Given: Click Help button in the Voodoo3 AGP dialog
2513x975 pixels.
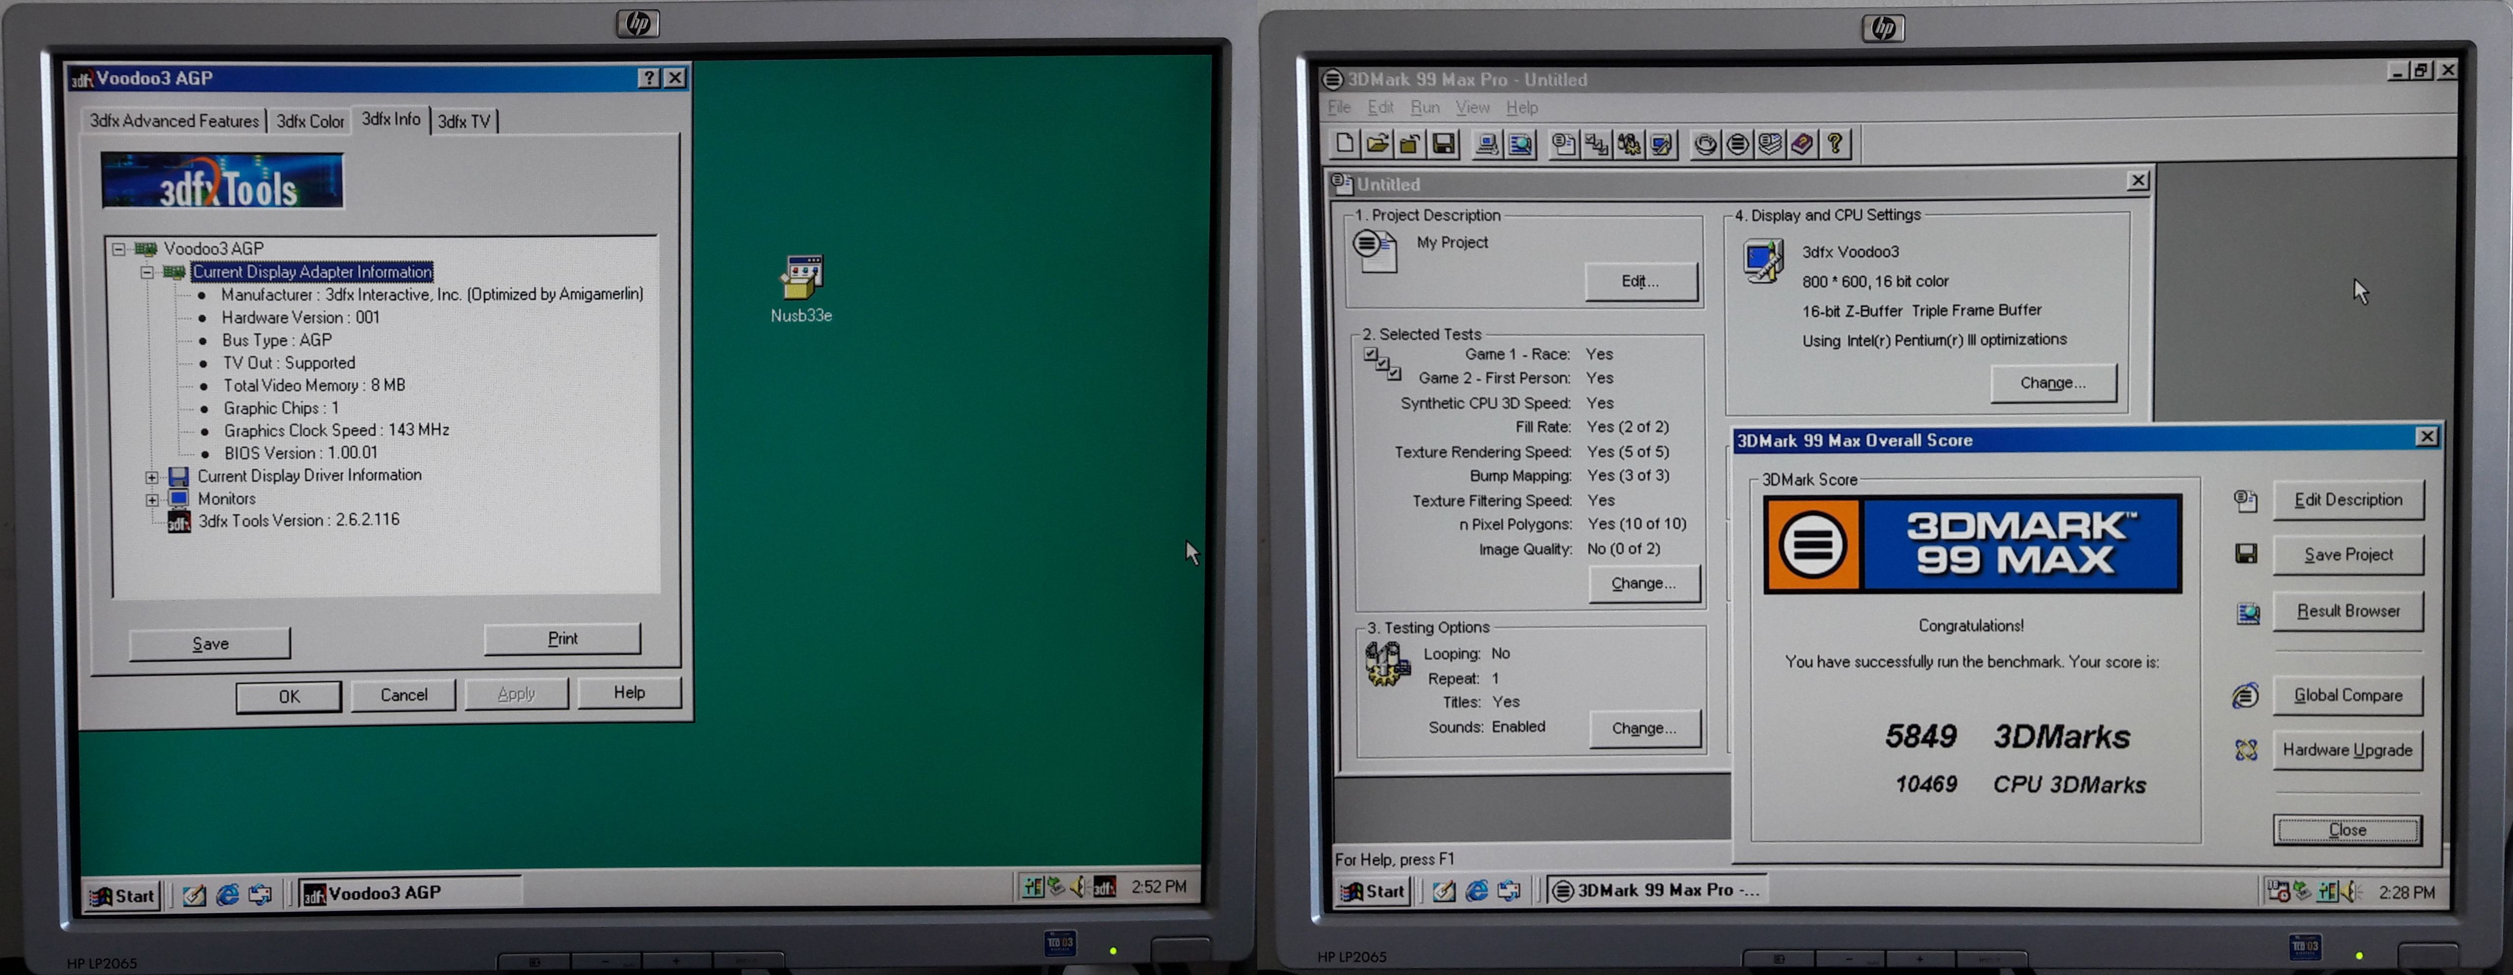Looking at the screenshot, I should click(x=629, y=692).
